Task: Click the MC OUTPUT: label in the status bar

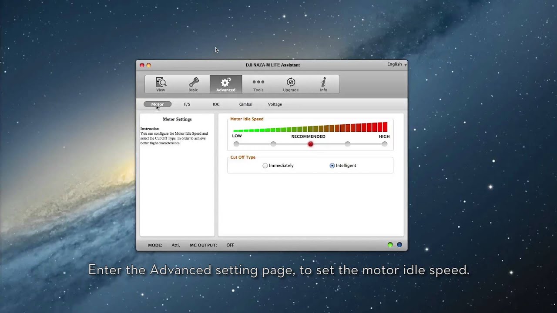Action: pos(203,245)
